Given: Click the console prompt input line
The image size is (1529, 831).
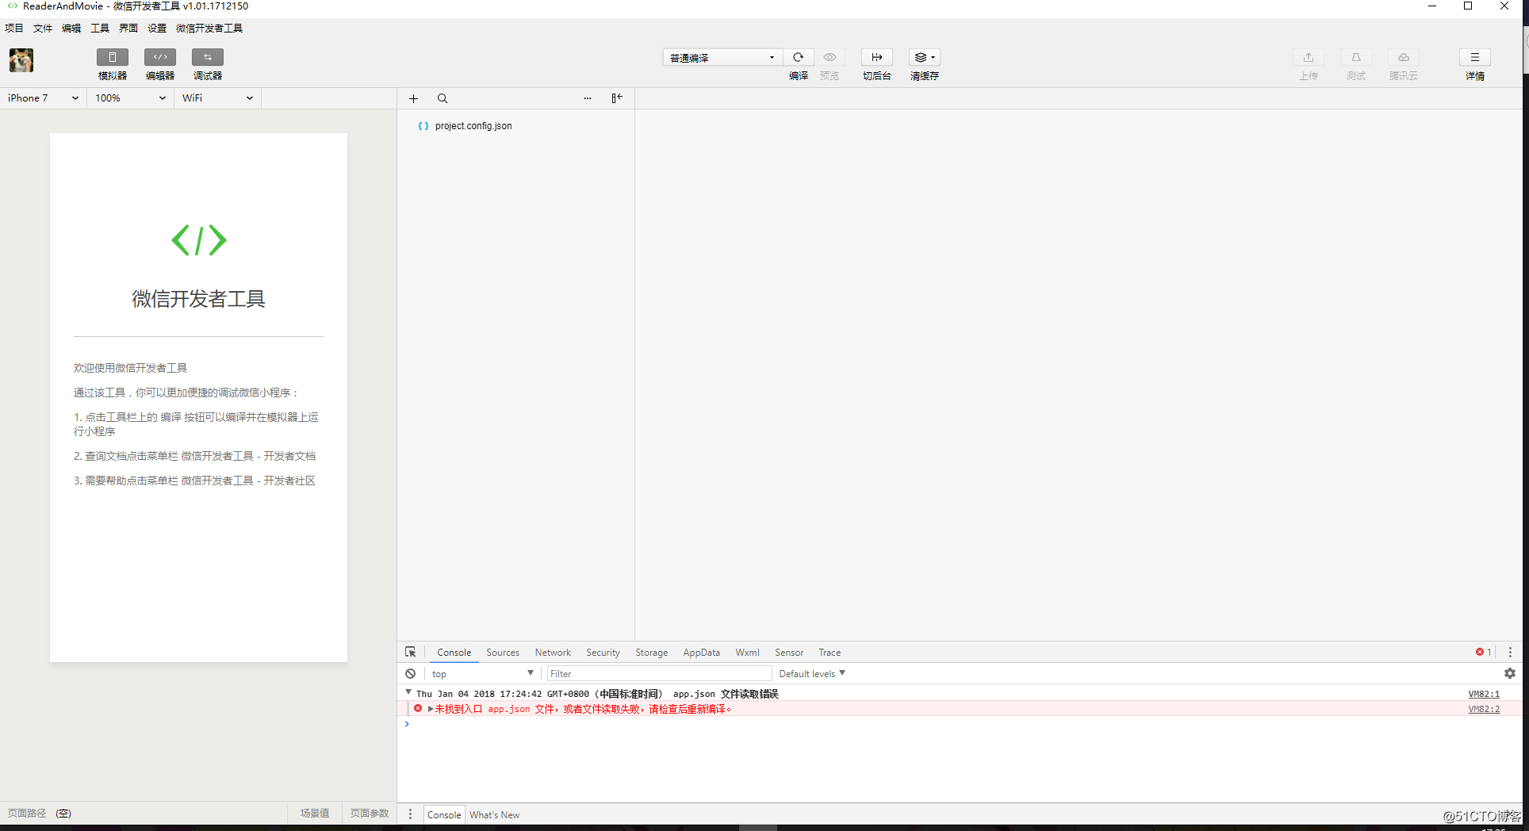Looking at the screenshot, I should pos(960,724).
